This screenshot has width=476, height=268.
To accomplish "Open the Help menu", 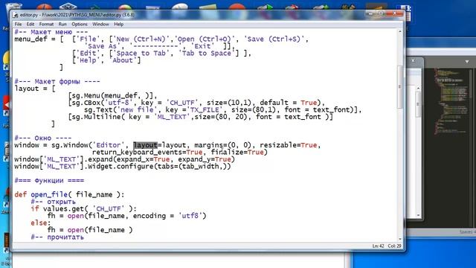I will pos(119,24).
